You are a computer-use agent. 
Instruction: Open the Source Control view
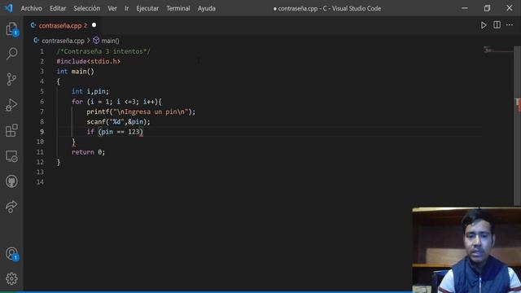tap(11, 79)
